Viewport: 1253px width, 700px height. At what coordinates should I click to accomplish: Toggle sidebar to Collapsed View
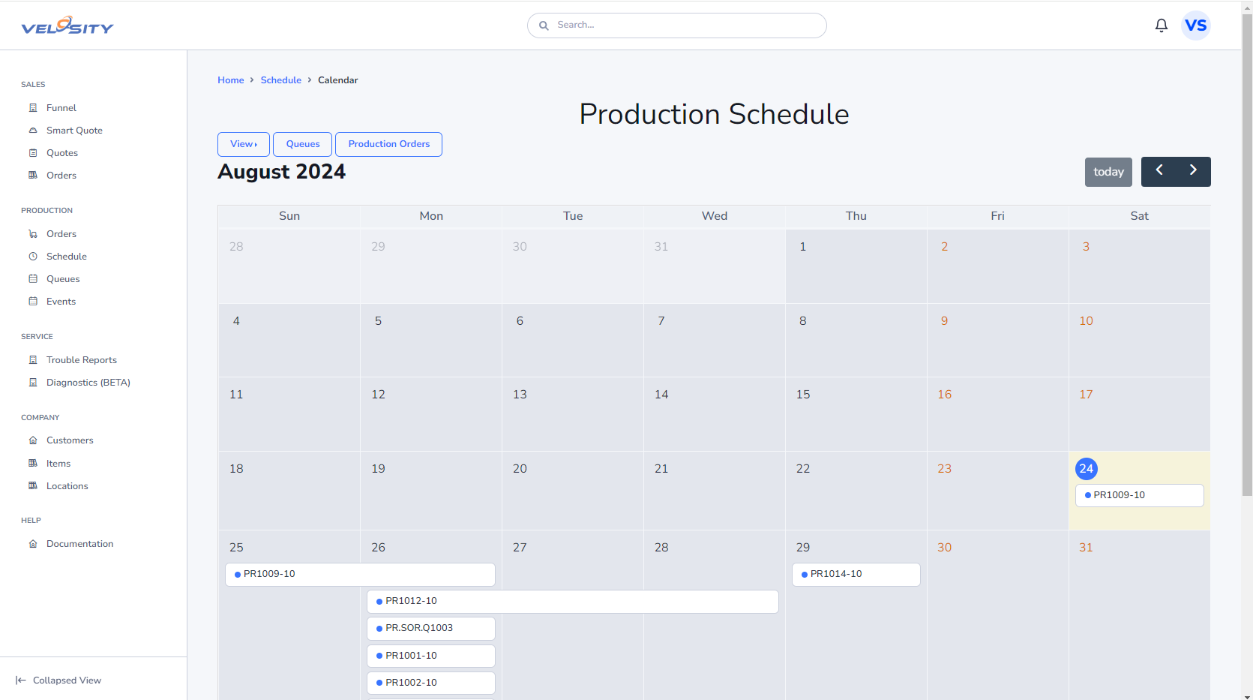67,680
